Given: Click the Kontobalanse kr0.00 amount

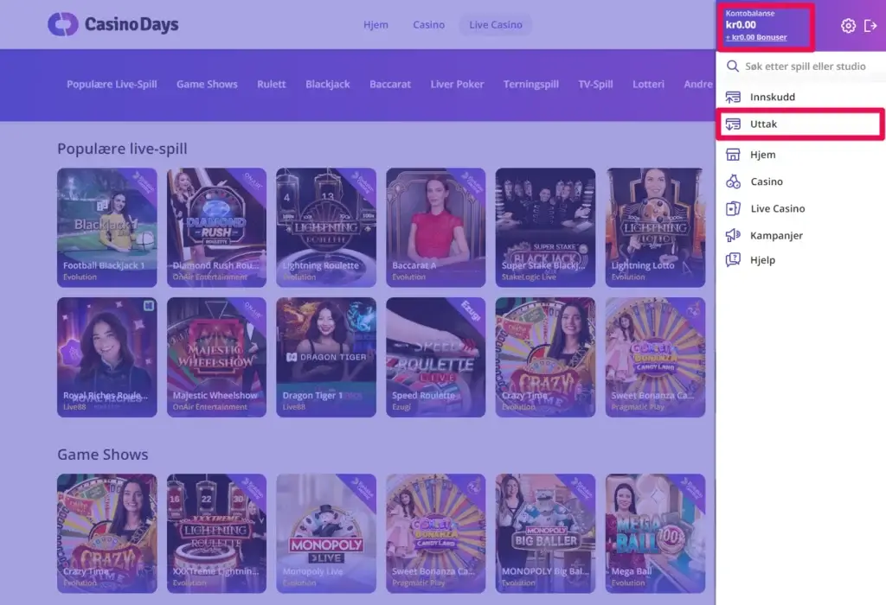Looking at the screenshot, I should click(x=741, y=25).
